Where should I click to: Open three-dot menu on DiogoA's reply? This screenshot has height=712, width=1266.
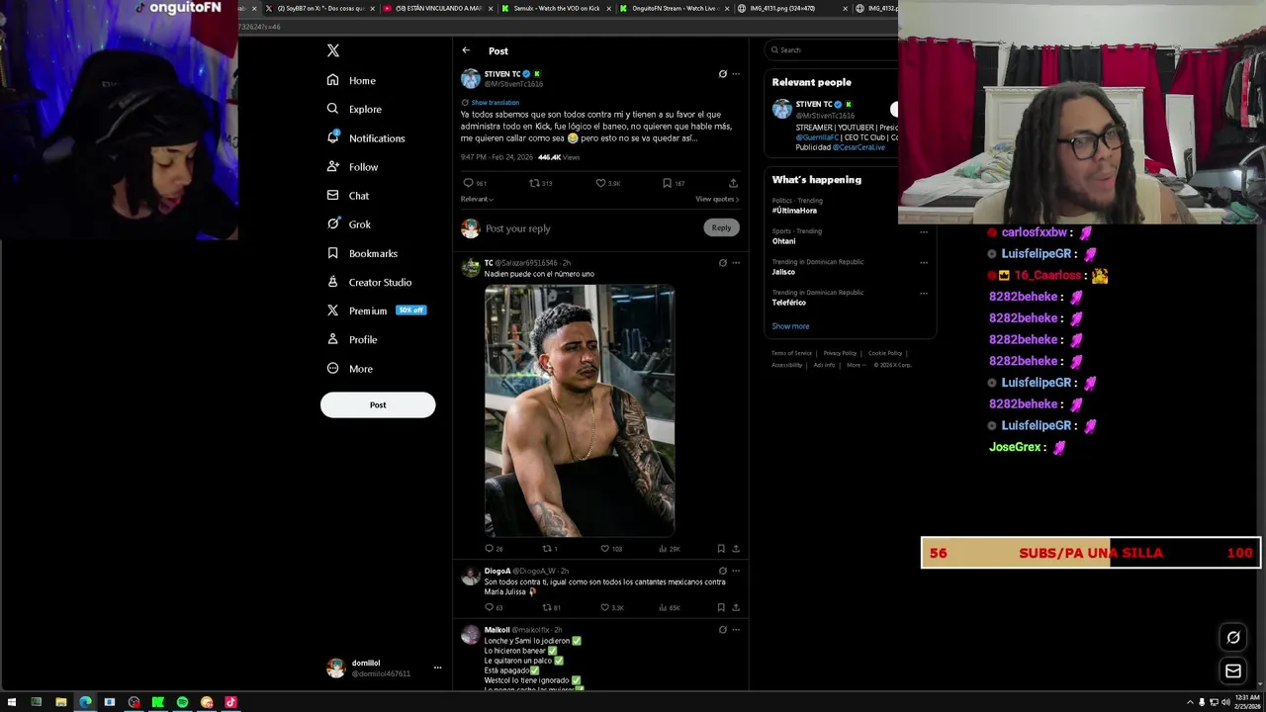click(736, 571)
